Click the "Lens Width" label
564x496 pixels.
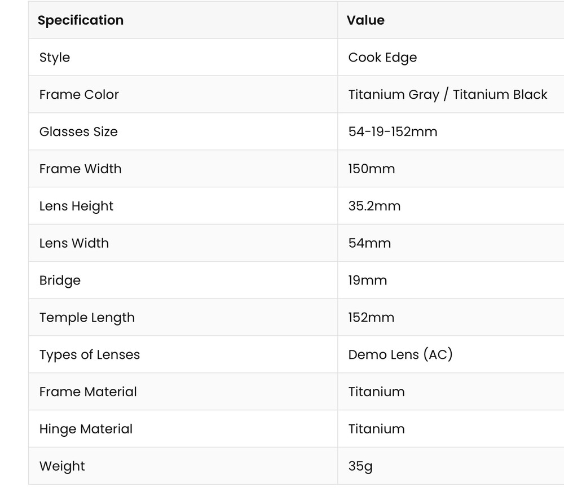pyautogui.click(x=74, y=243)
